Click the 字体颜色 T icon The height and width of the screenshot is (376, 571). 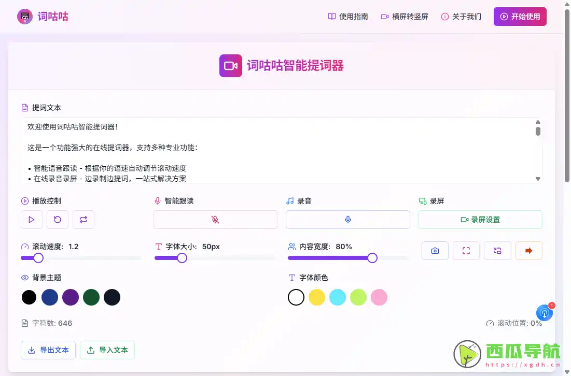point(291,278)
